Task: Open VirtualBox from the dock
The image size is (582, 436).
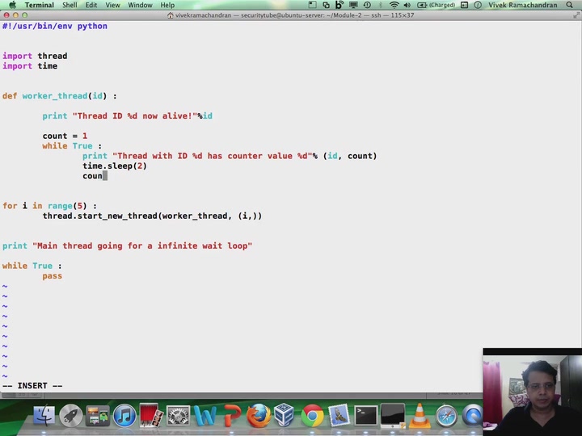Action: click(x=285, y=415)
